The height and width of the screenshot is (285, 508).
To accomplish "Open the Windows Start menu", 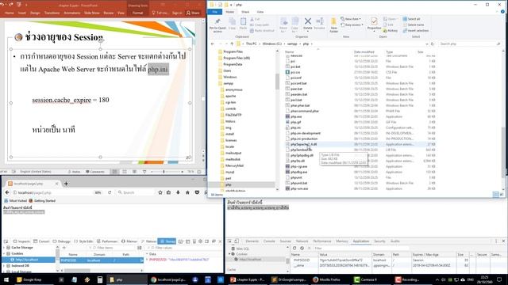I will 6,279.
